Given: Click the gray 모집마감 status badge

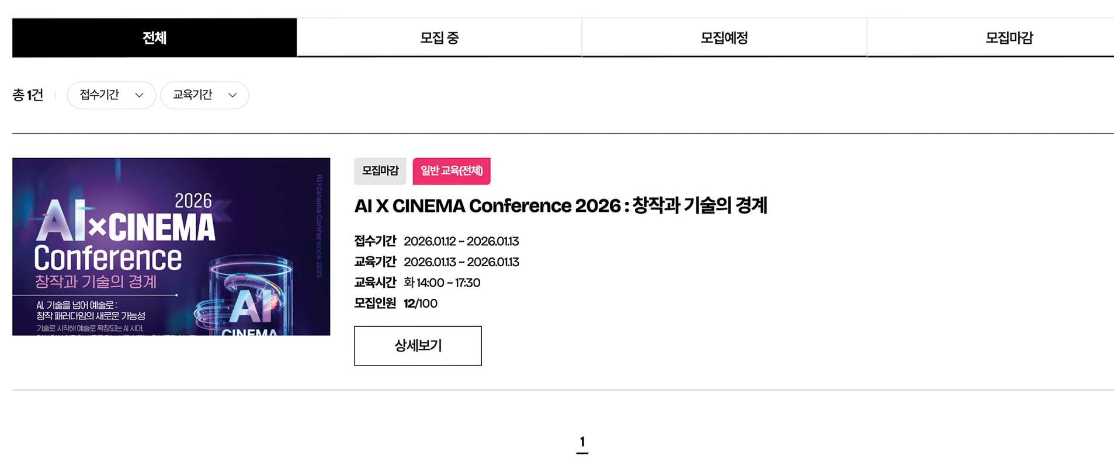Looking at the screenshot, I should 380,171.
